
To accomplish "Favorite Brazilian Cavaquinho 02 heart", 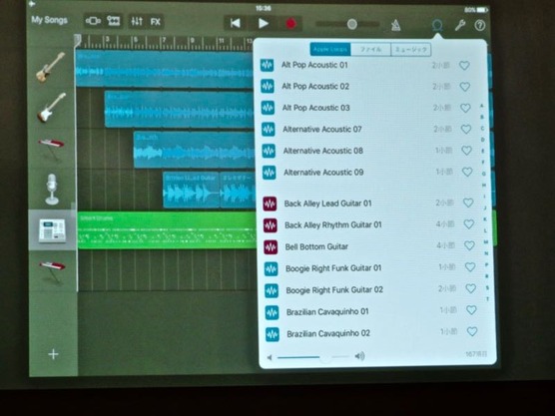I will point(472,331).
